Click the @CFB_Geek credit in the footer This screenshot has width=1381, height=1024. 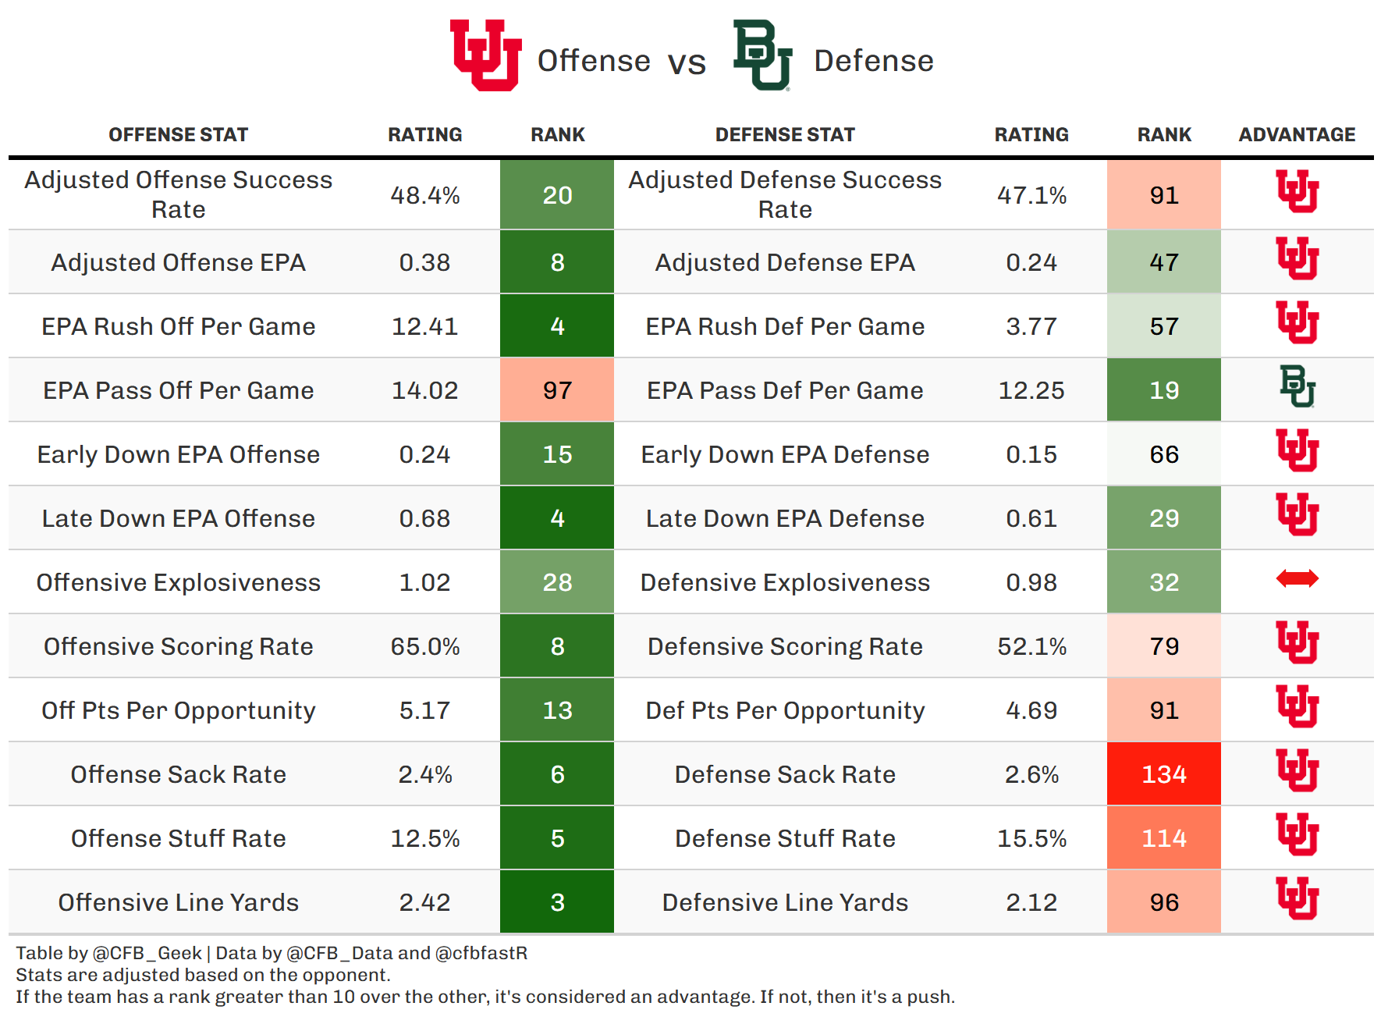pos(147,953)
